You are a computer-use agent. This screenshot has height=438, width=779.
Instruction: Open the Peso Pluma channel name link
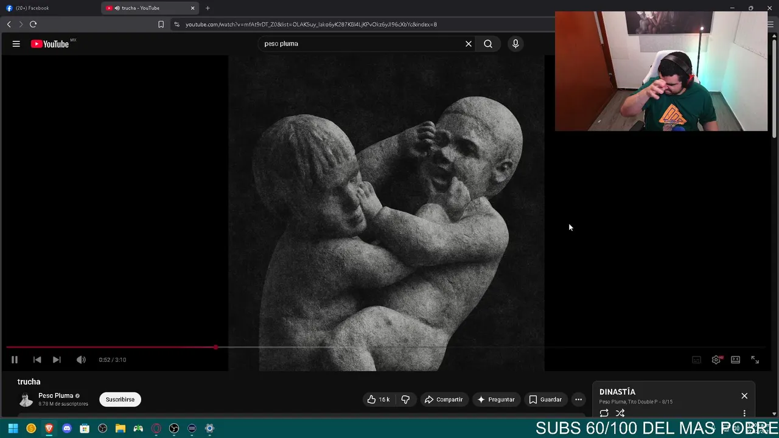pos(55,395)
